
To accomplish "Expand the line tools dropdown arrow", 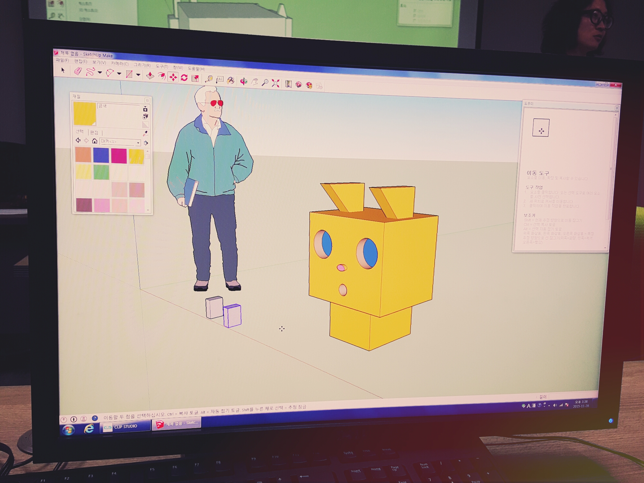I will [x=100, y=72].
